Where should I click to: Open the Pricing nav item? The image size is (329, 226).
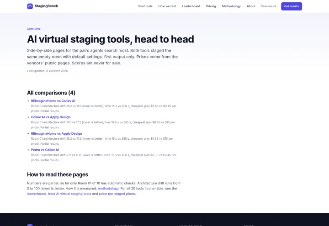(211, 6)
